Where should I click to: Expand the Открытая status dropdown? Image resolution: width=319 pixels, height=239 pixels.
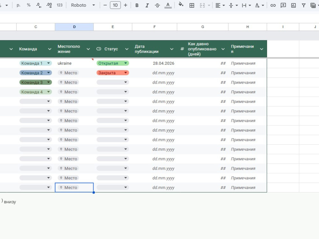tap(125, 63)
